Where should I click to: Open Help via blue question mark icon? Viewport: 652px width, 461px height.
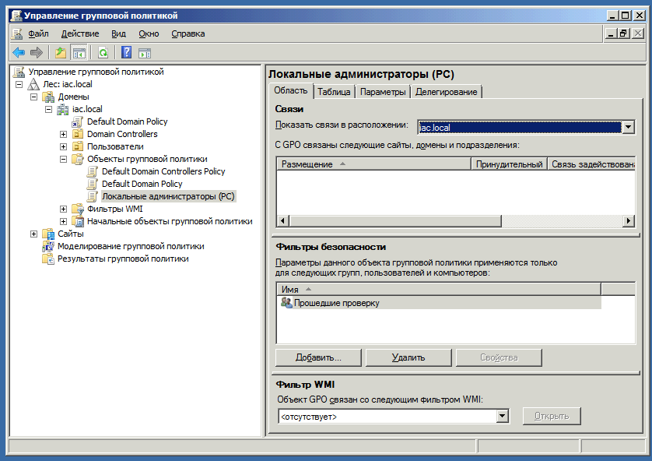(126, 52)
